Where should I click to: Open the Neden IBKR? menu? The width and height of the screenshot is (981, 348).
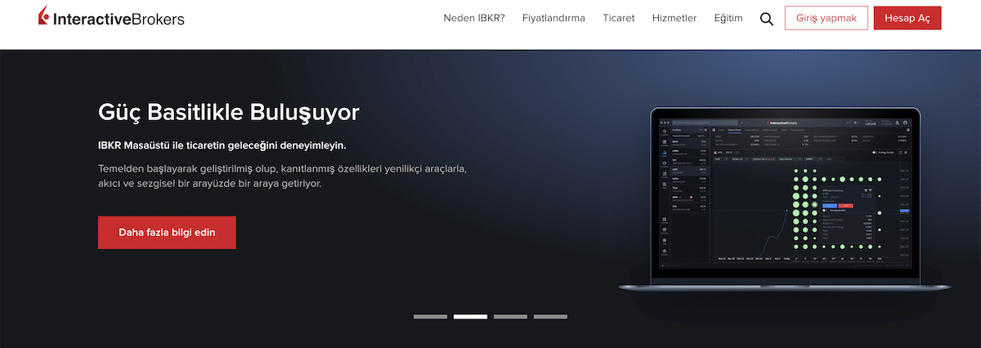coord(474,18)
